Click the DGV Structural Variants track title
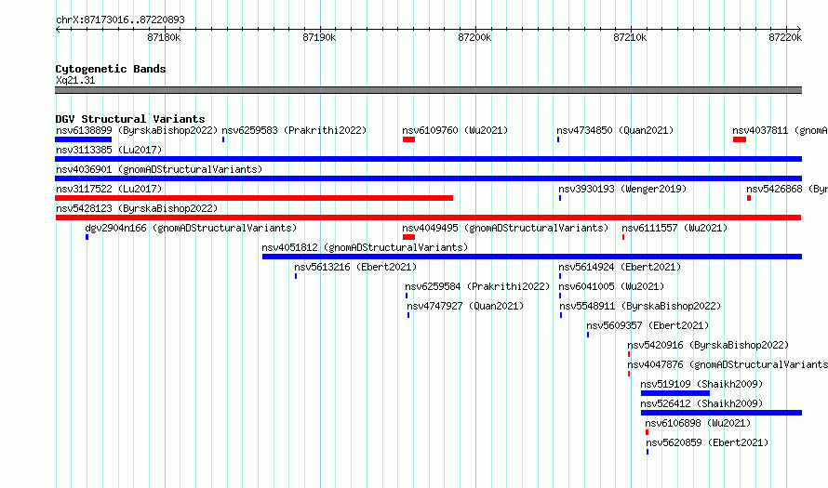828x488 pixels. 130,119
